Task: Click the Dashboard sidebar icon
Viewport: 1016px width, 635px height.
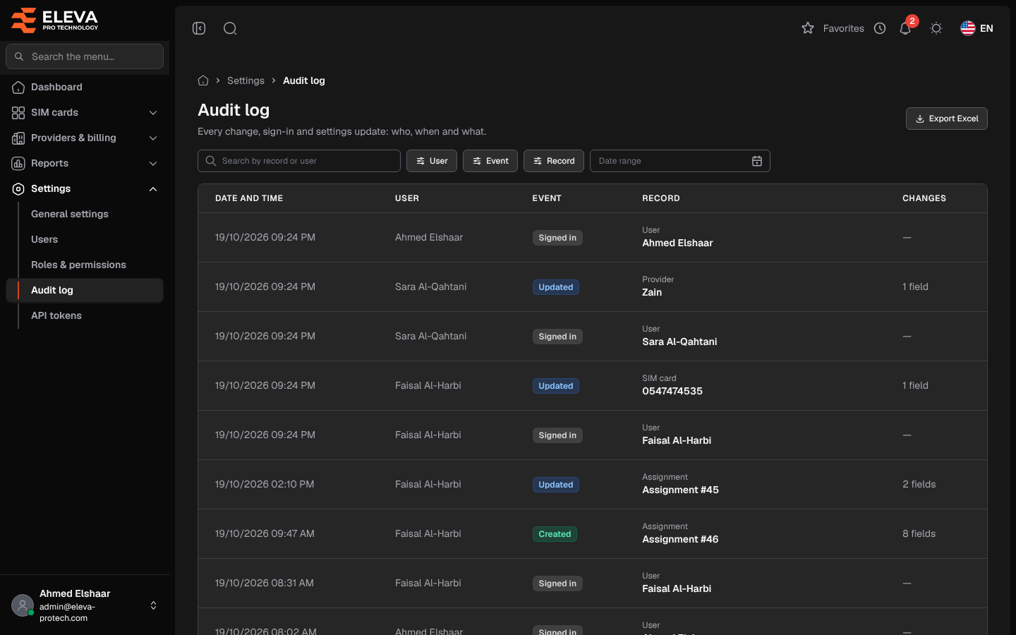Action: point(18,87)
